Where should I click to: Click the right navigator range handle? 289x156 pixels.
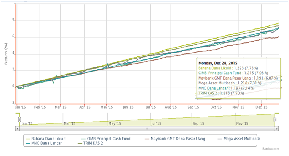(x=275, y=119)
